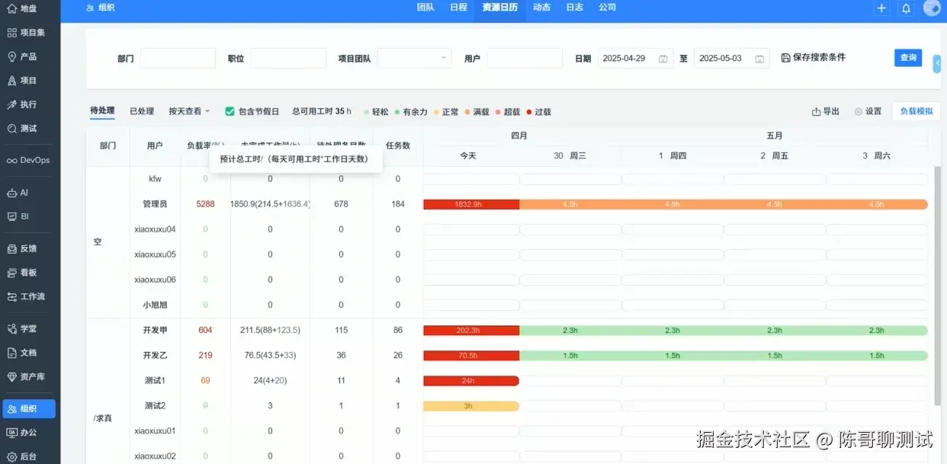Viewport: 947px width, 464px height.
Task: Click the plus icon in the top bar
Action: coord(881,8)
